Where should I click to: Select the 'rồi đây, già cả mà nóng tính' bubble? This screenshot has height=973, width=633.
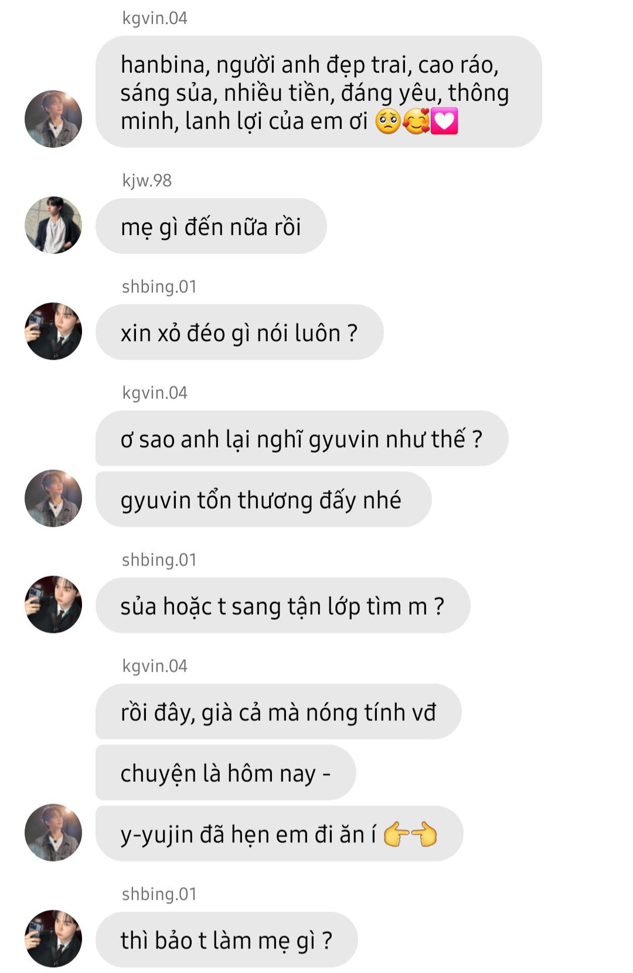[278, 712]
